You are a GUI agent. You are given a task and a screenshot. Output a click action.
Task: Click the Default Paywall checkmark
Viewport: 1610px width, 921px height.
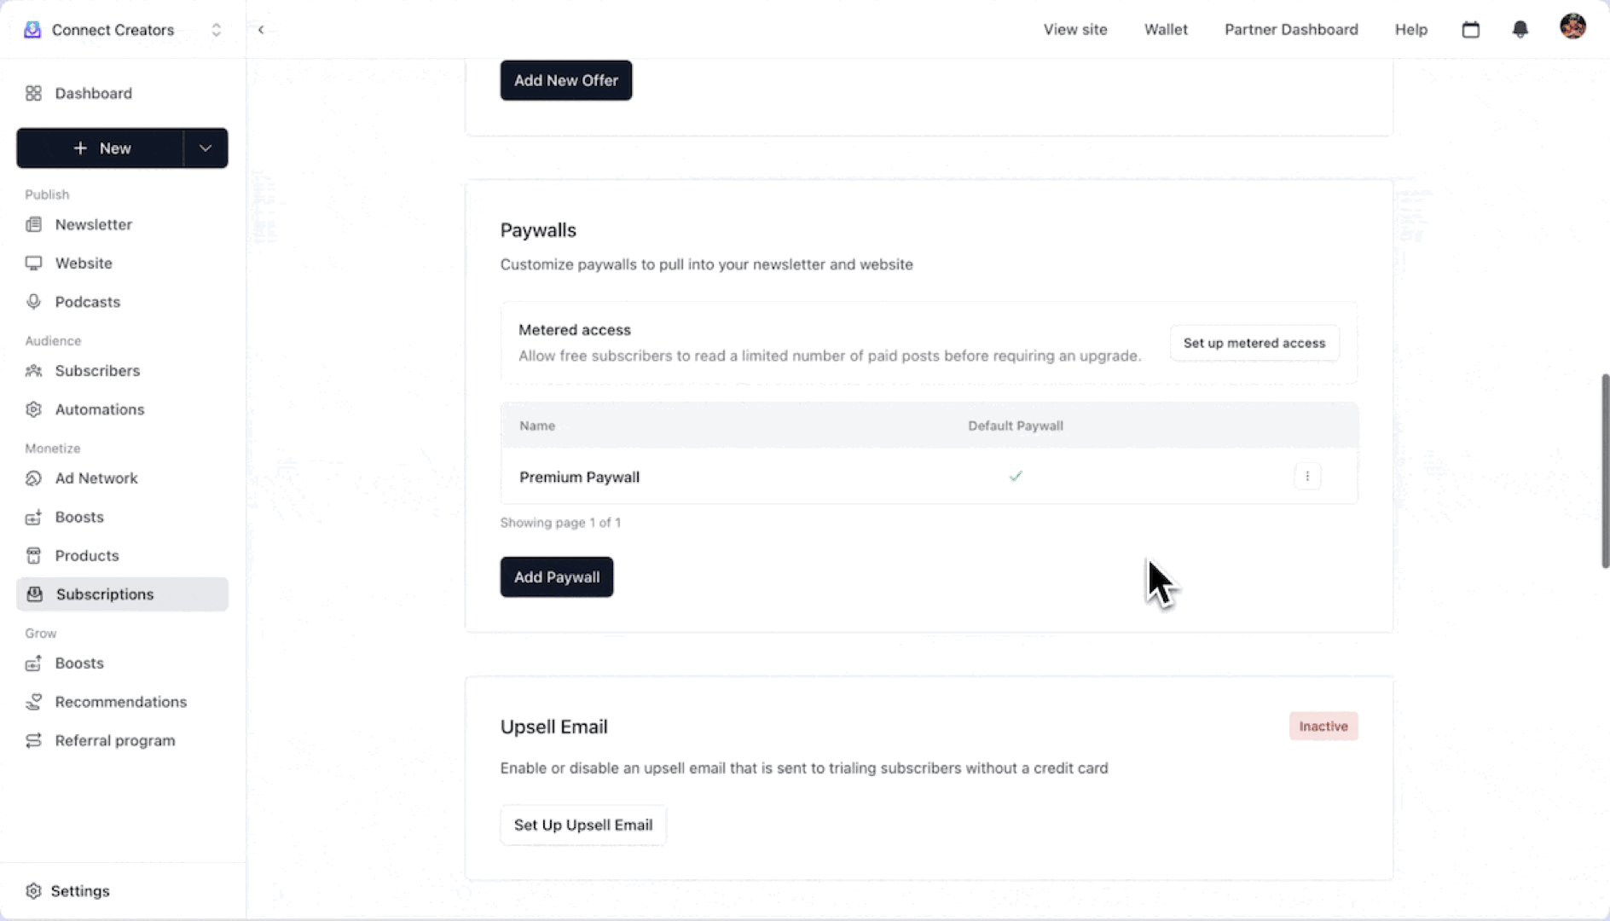(x=1015, y=477)
